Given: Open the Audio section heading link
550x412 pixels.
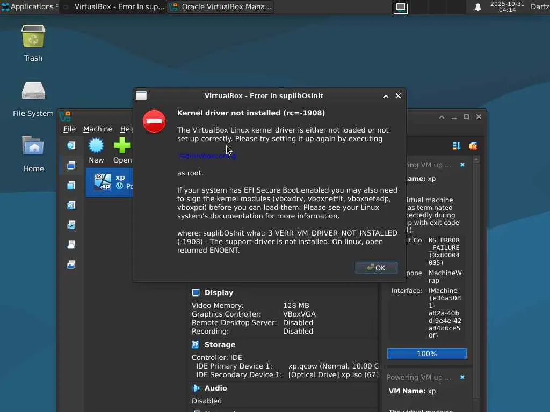Looking at the screenshot, I should pyautogui.click(x=216, y=388).
